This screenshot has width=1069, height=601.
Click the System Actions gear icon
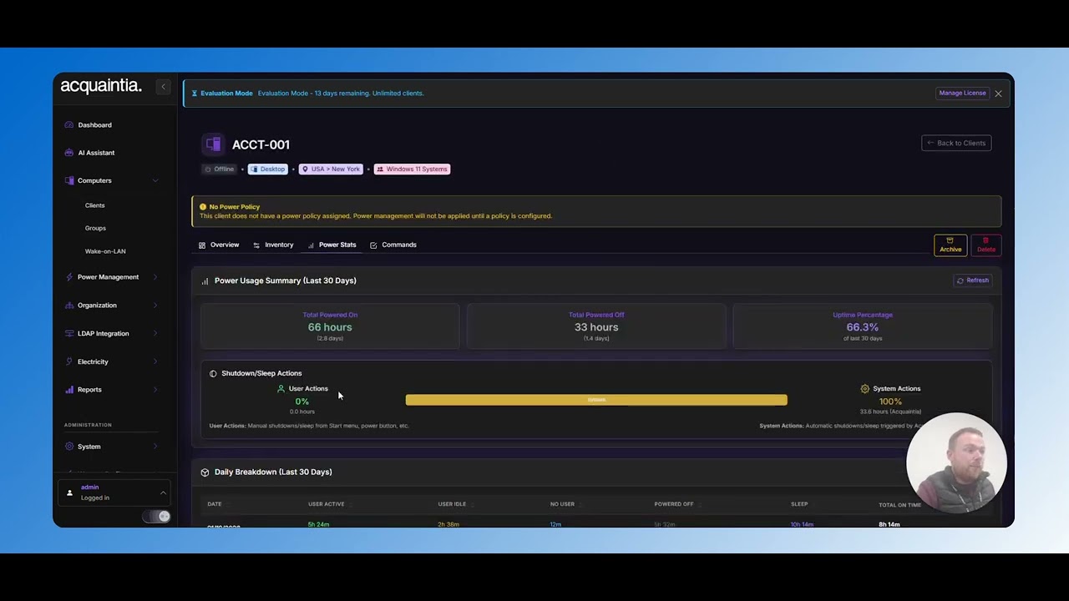[x=865, y=389]
